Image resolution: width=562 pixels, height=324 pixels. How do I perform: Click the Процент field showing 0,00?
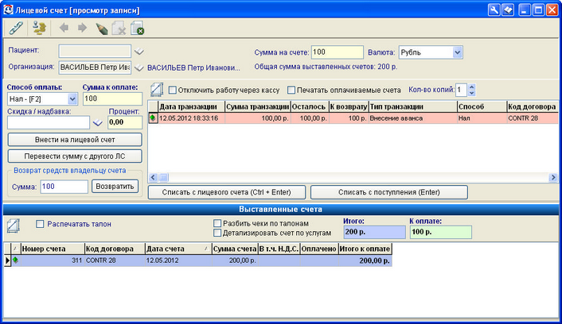click(125, 122)
